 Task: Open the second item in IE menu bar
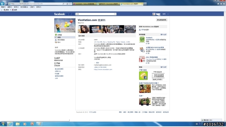pyautogui.click(x=10, y=7)
